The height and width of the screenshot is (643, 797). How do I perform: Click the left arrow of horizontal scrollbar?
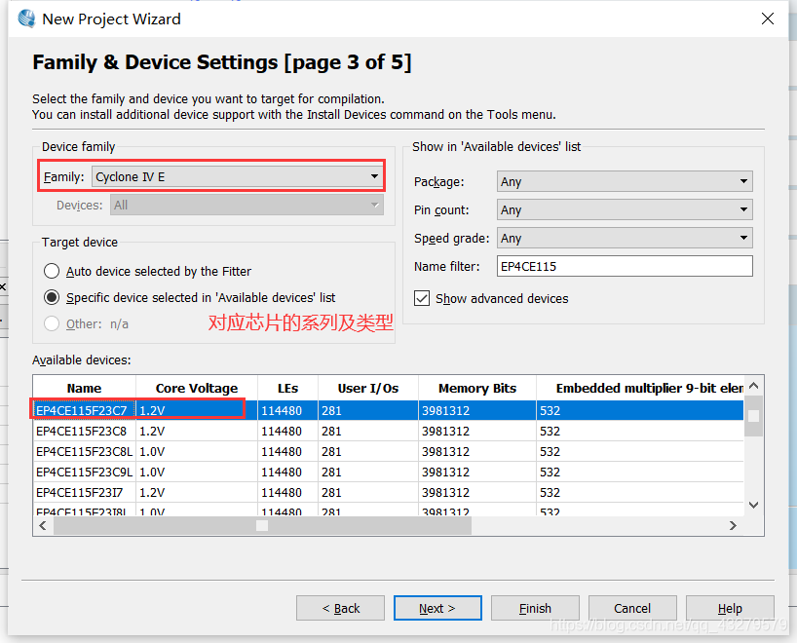click(43, 525)
